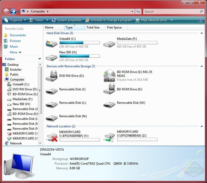Screen dimensions: 207x183
Task: Click in the Search input field
Action: tap(172, 12)
